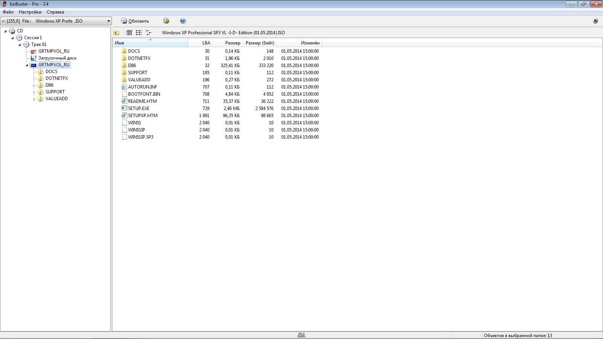Select VALUEADD folder label in tree
603x339 pixels.
[x=57, y=99]
